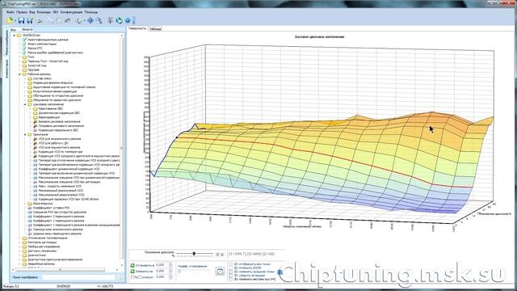The image size is (517, 291).
Task: Click the Save toolbar icon
Action: 22,20
